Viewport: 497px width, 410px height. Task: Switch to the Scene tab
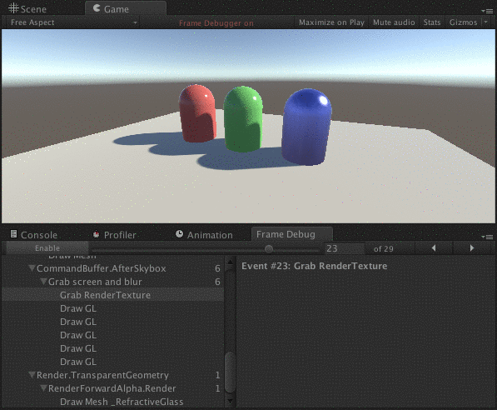28,8
